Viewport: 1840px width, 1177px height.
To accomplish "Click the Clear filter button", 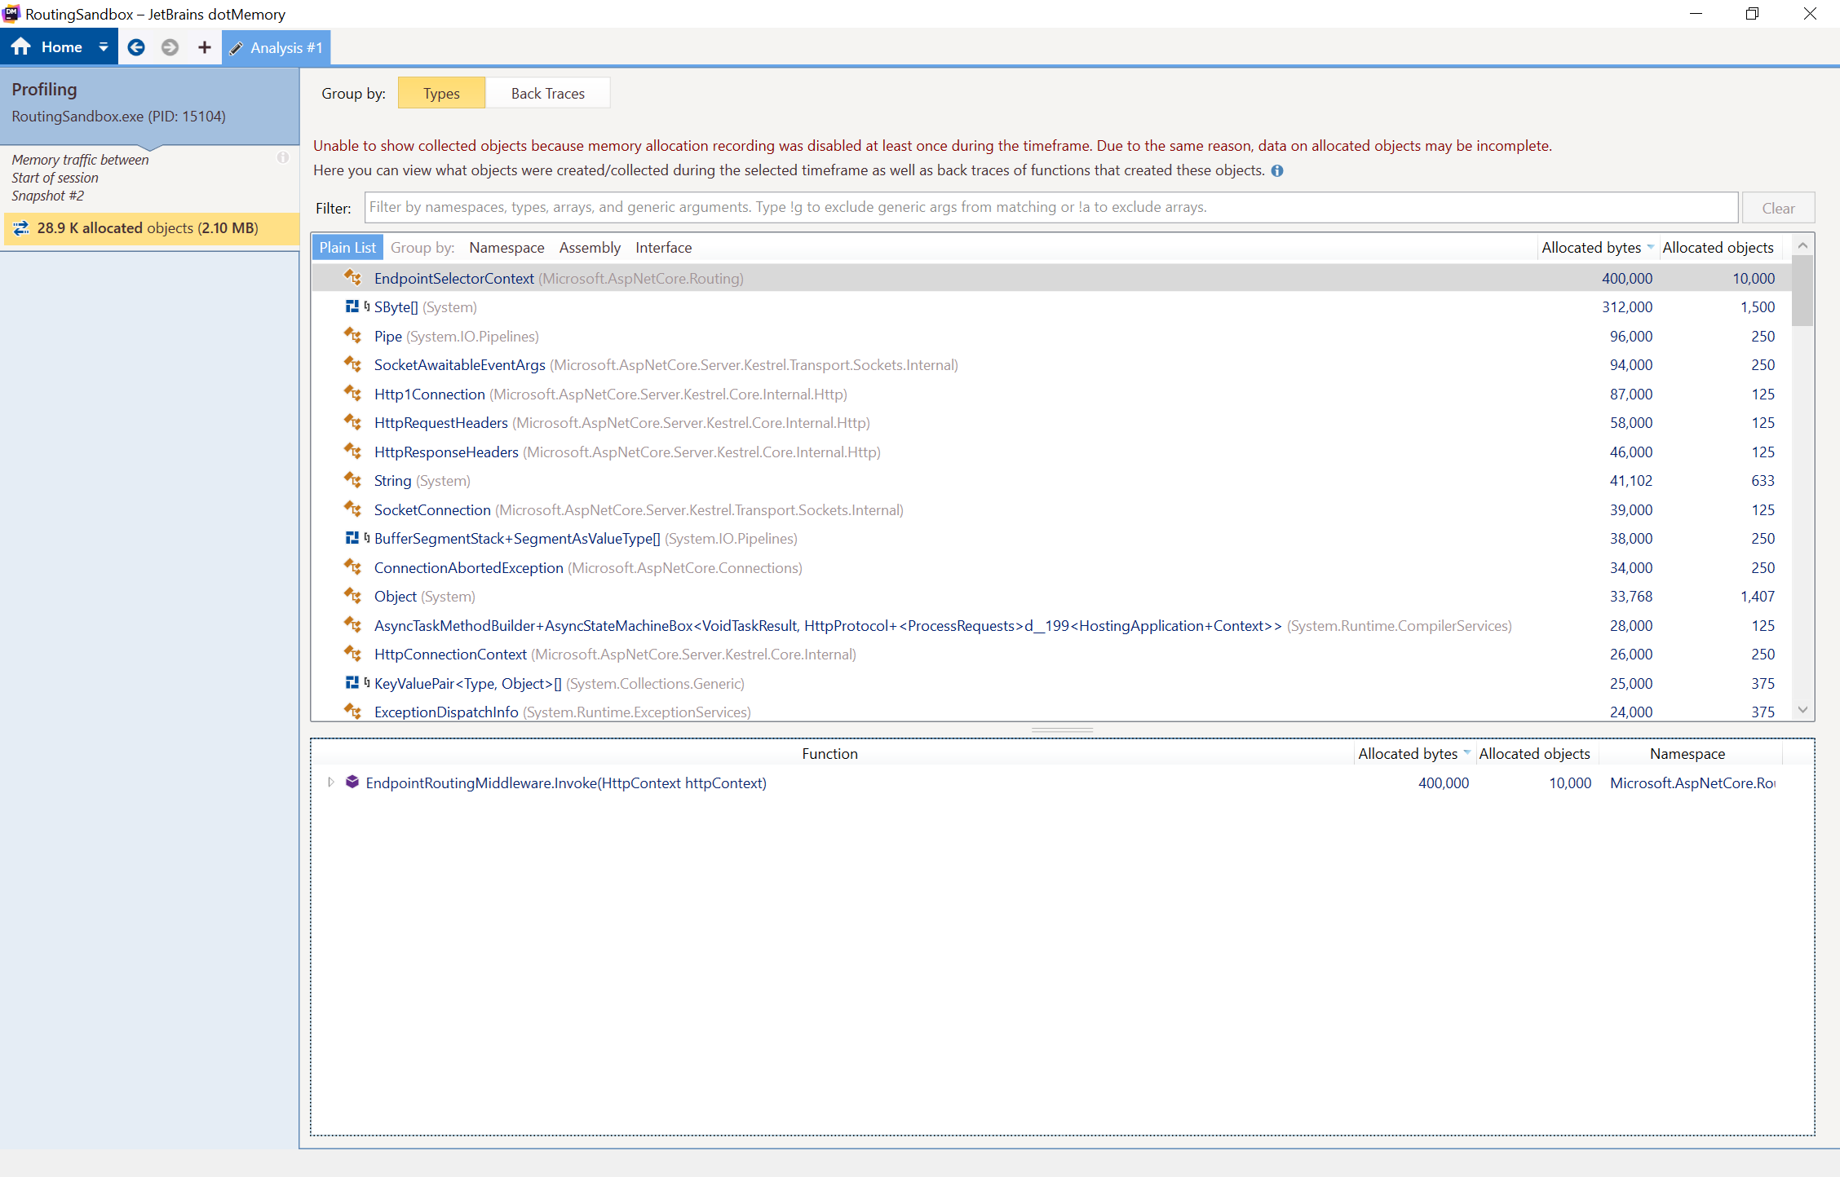I will click(x=1778, y=208).
